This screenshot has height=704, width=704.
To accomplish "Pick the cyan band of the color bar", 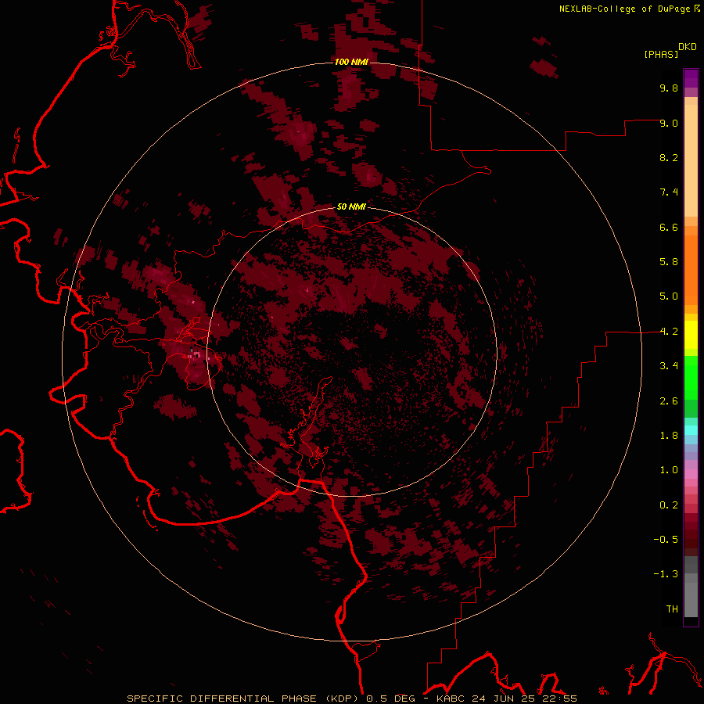I will (x=691, y=430).
